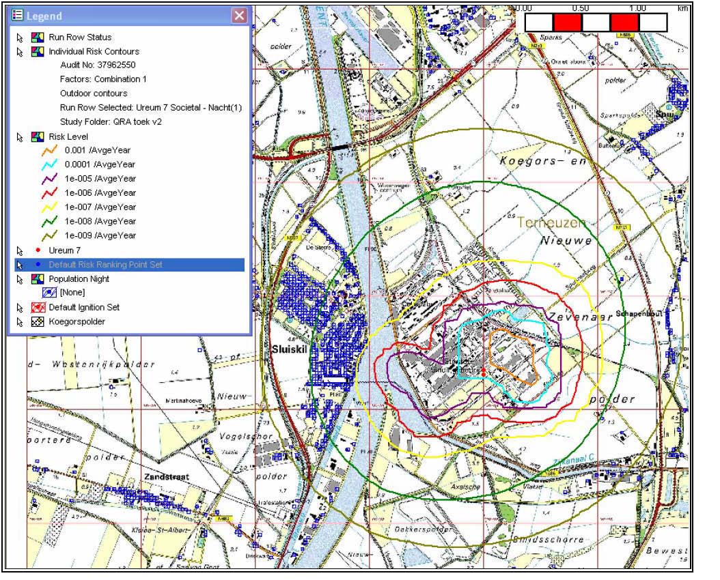The width and height of the screenshot is (720, 580).
Task: Close the Legend panel
Action: (239, 16)
